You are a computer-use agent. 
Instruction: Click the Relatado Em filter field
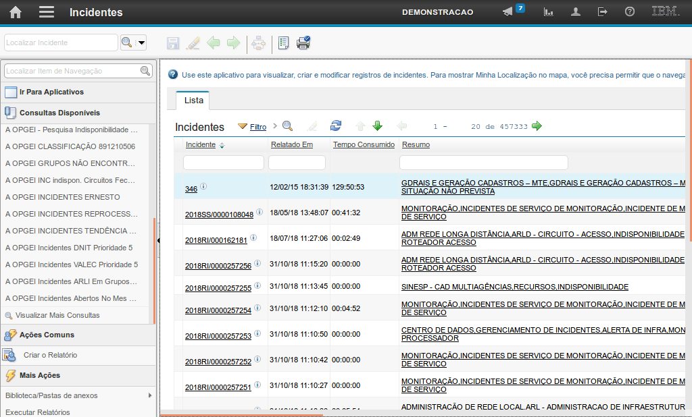tap(297, 163)
